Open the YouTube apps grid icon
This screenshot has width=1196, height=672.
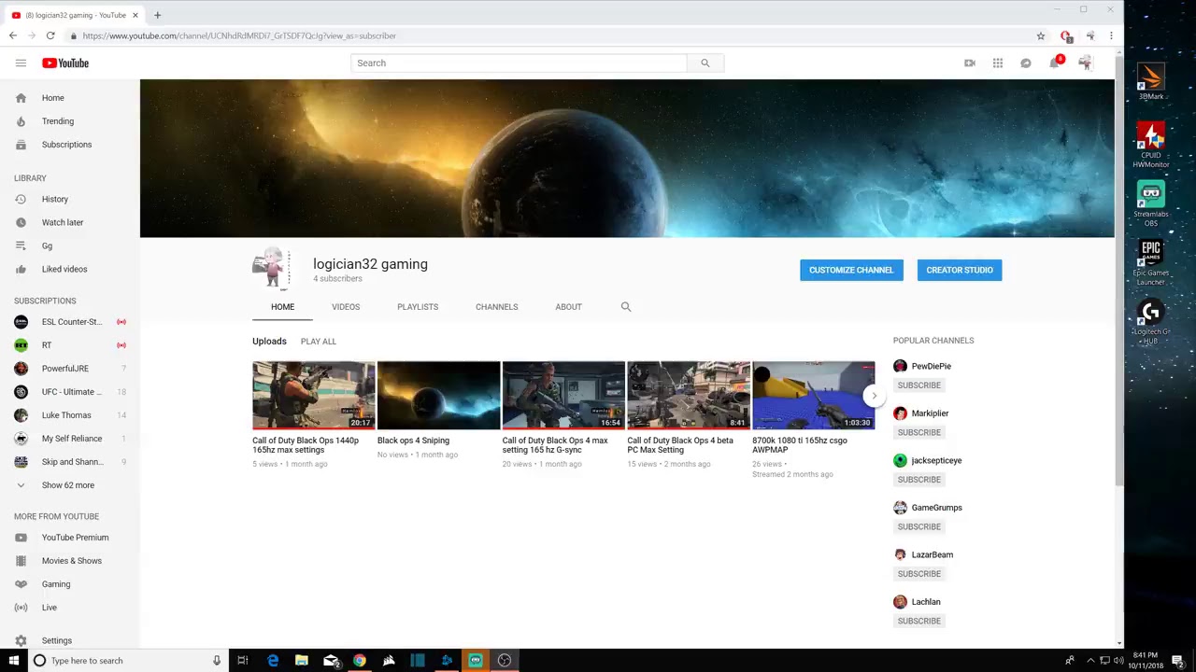click(998, 63)
